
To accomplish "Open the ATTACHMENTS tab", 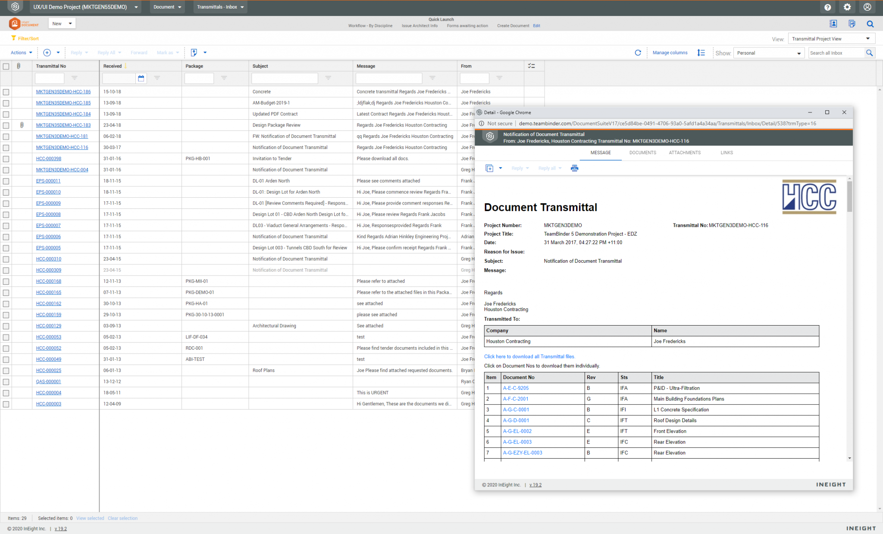I will tap(684, 152).
